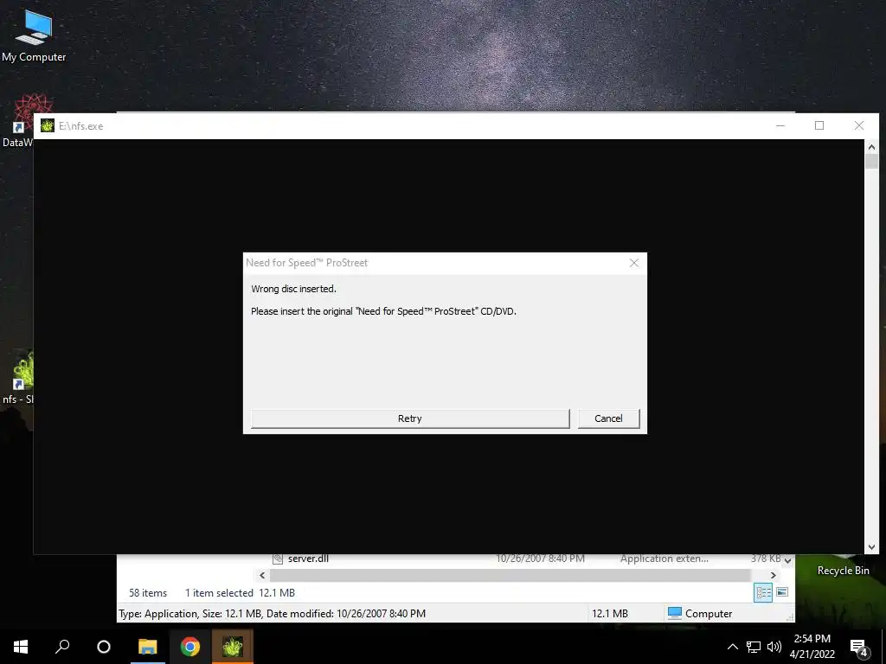
Task: Open volume icon in system tray
Action: [774, 647]
